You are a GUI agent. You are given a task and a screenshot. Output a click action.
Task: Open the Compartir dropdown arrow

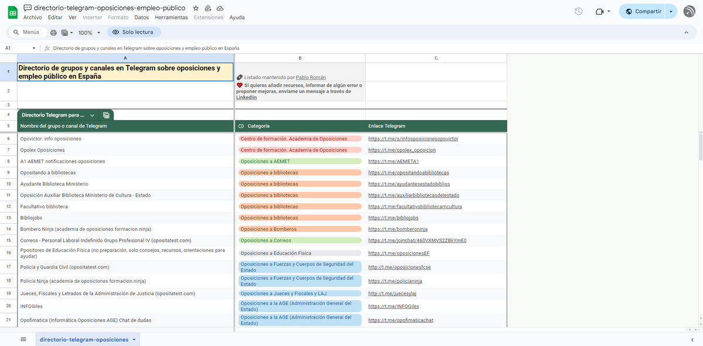coord(671,11)
